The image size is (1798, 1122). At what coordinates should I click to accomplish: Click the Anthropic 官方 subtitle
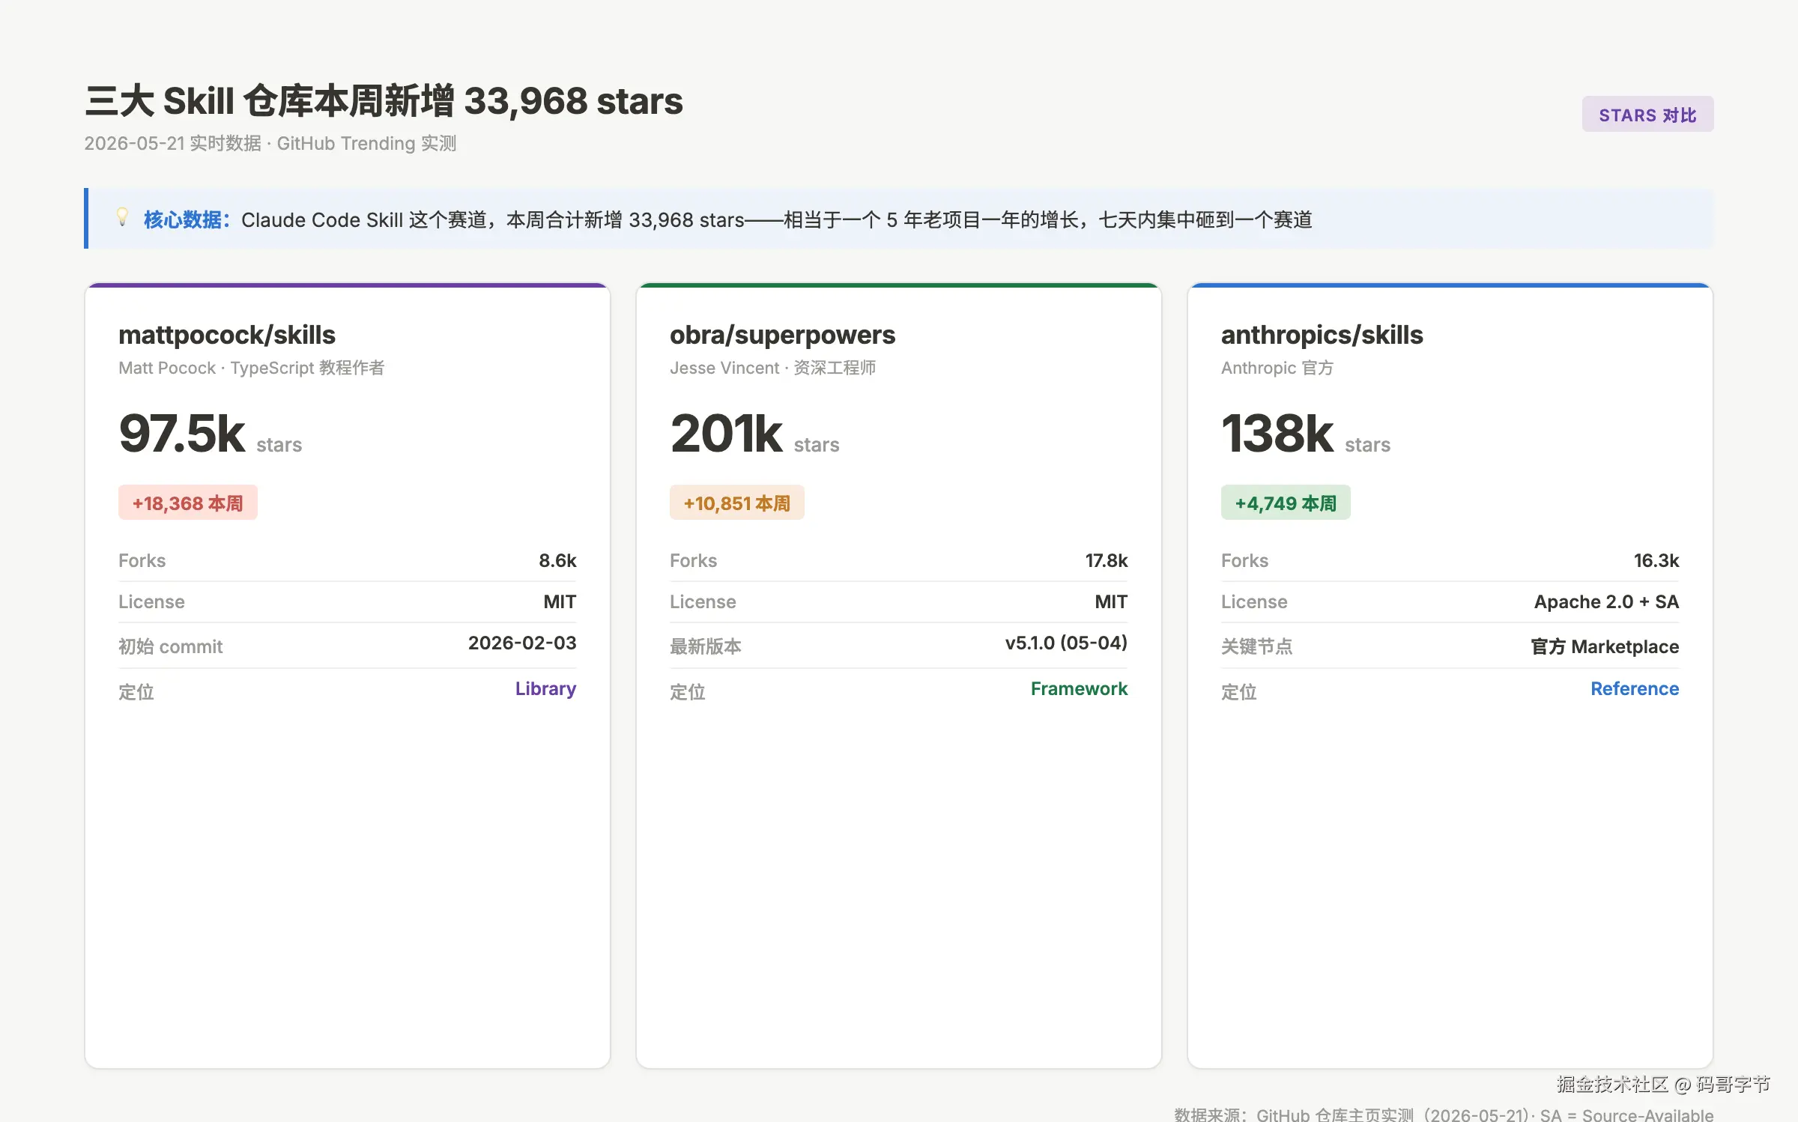(1277, 368)
